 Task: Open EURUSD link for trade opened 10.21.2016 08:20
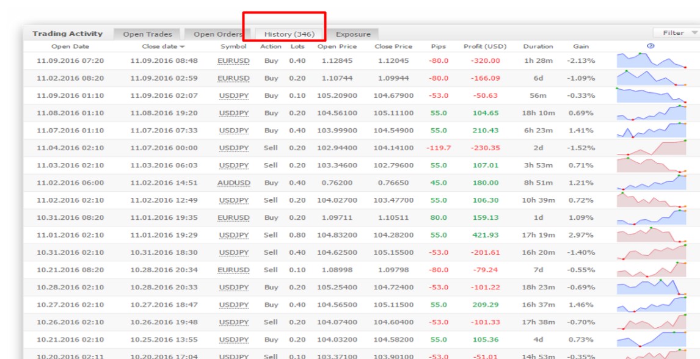(x=233, y=270)
